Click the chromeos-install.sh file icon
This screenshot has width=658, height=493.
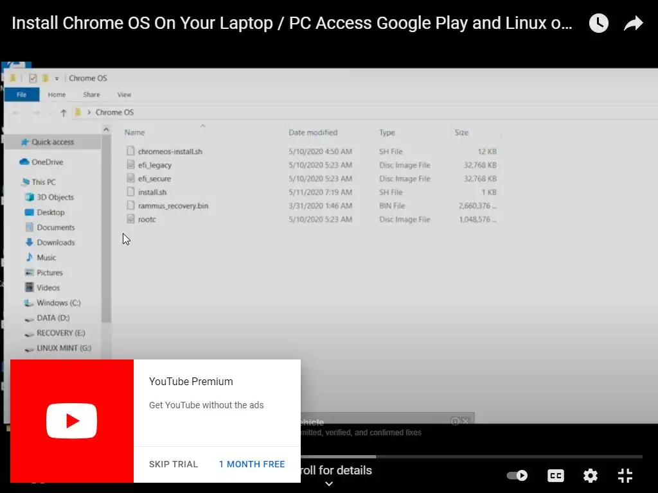click(x=130, y=151)
